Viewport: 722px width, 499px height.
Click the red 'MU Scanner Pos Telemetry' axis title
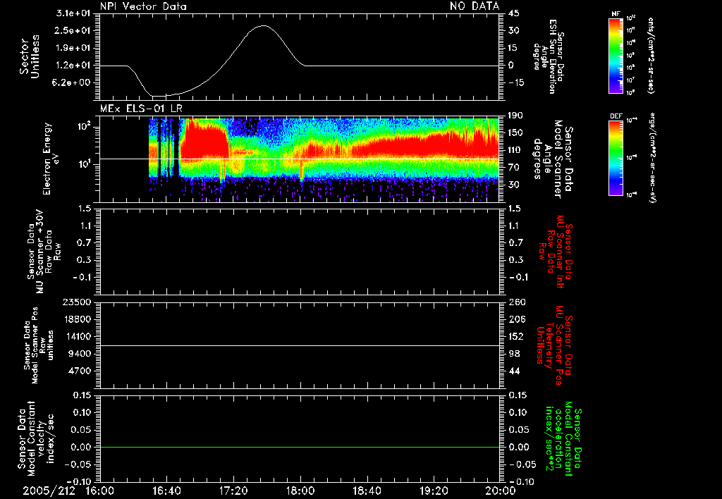pos(554,345)
